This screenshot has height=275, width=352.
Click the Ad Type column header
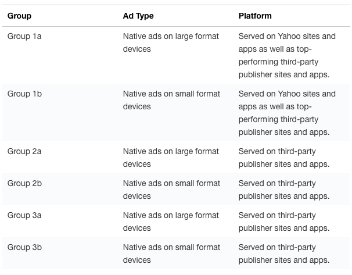pos(138,16)
